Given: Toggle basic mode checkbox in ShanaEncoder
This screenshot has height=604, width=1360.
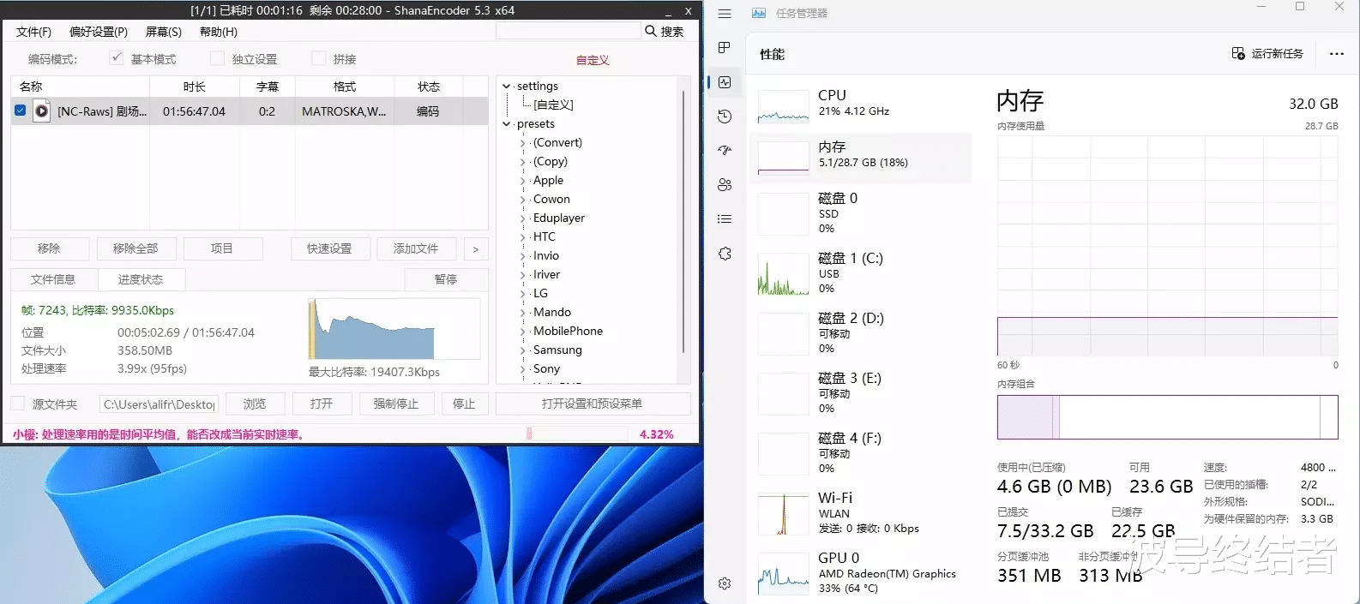Looking at the screenshot, I should click(x=117, y=58).
